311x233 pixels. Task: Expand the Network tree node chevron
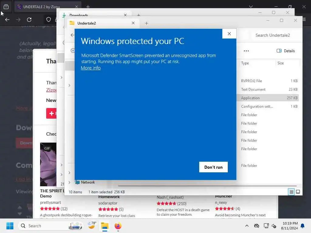click(69, 182)
